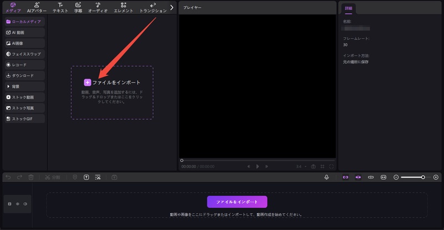The height and width of the screenshot is (230, 444).
Task: Click the export box icon in timeline toolbar
Action: coord(114,177)
